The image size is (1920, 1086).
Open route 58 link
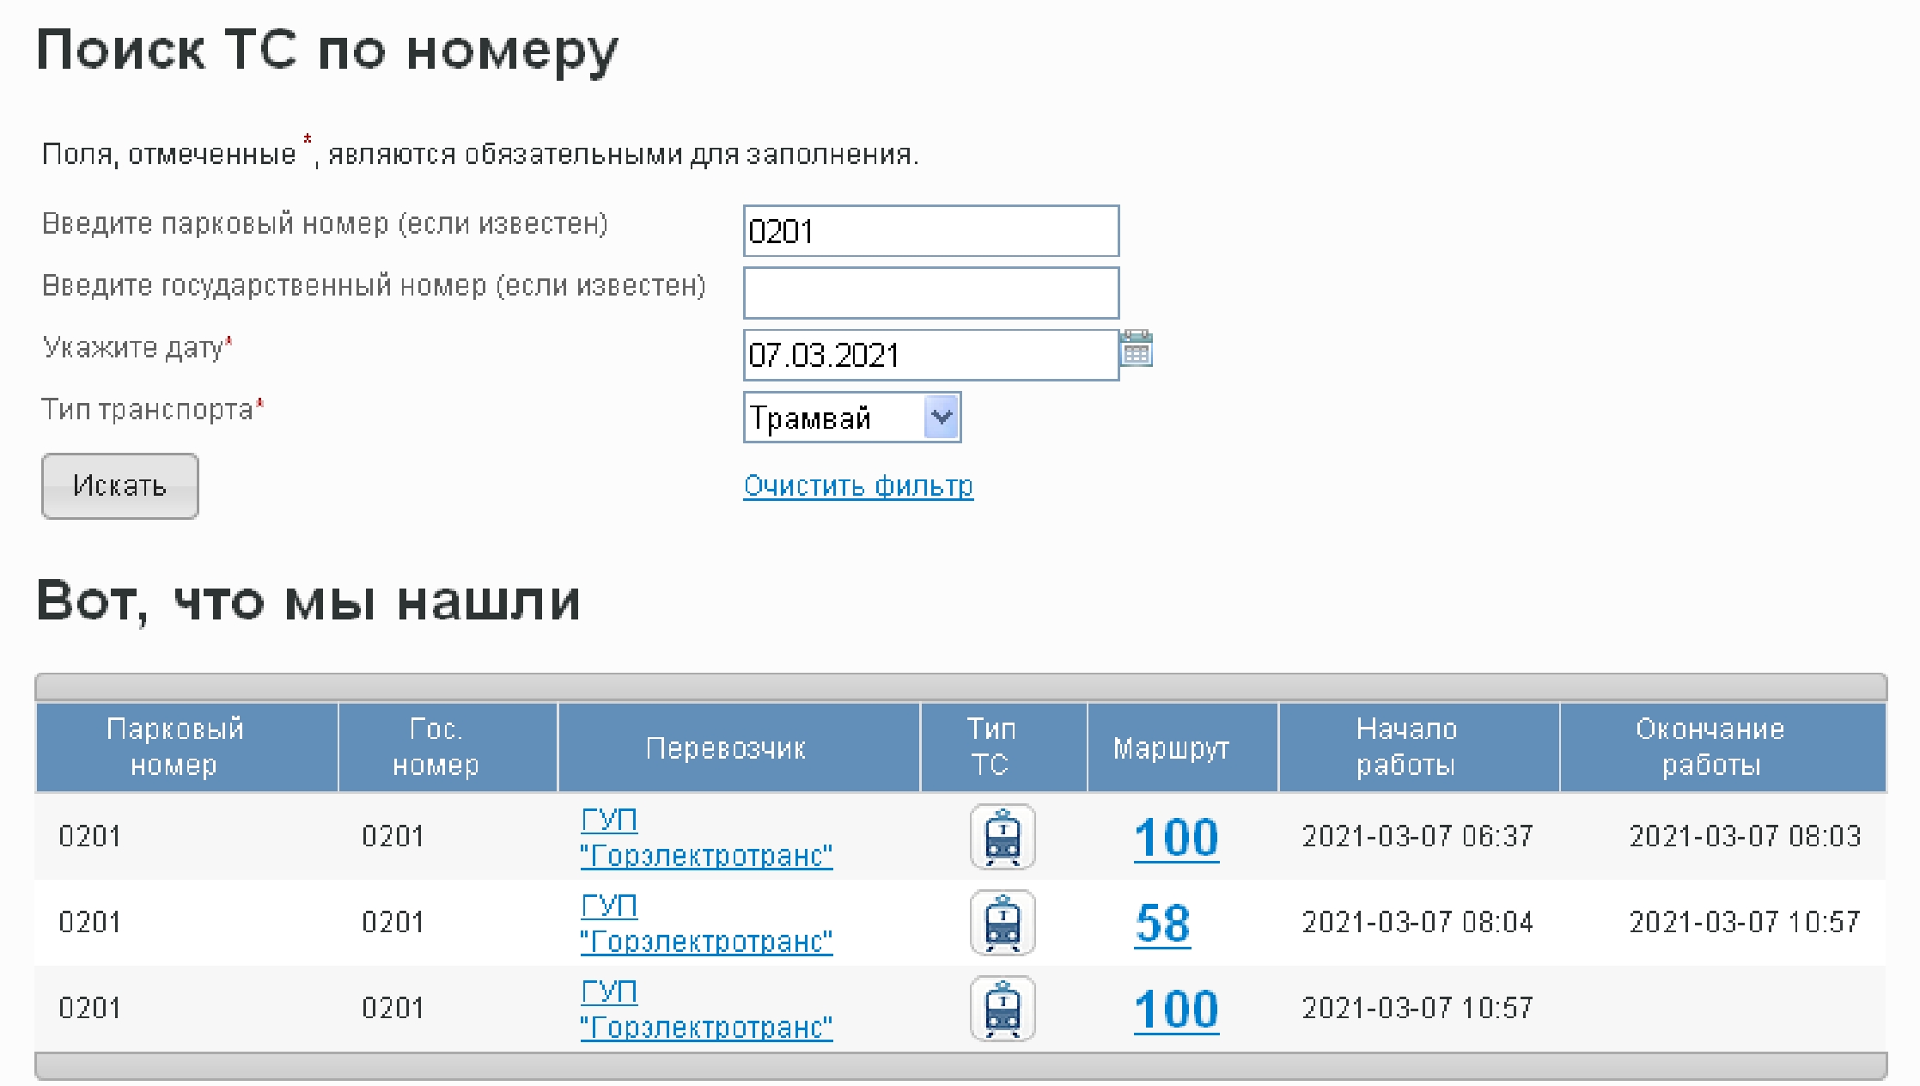1162,924
